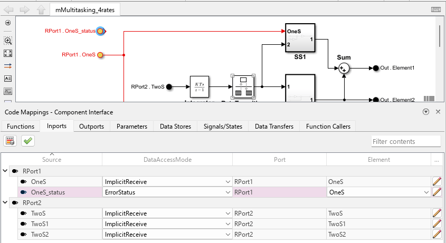
Task: Switch to the Parameters tab
Action: click(x=132, y=126)
